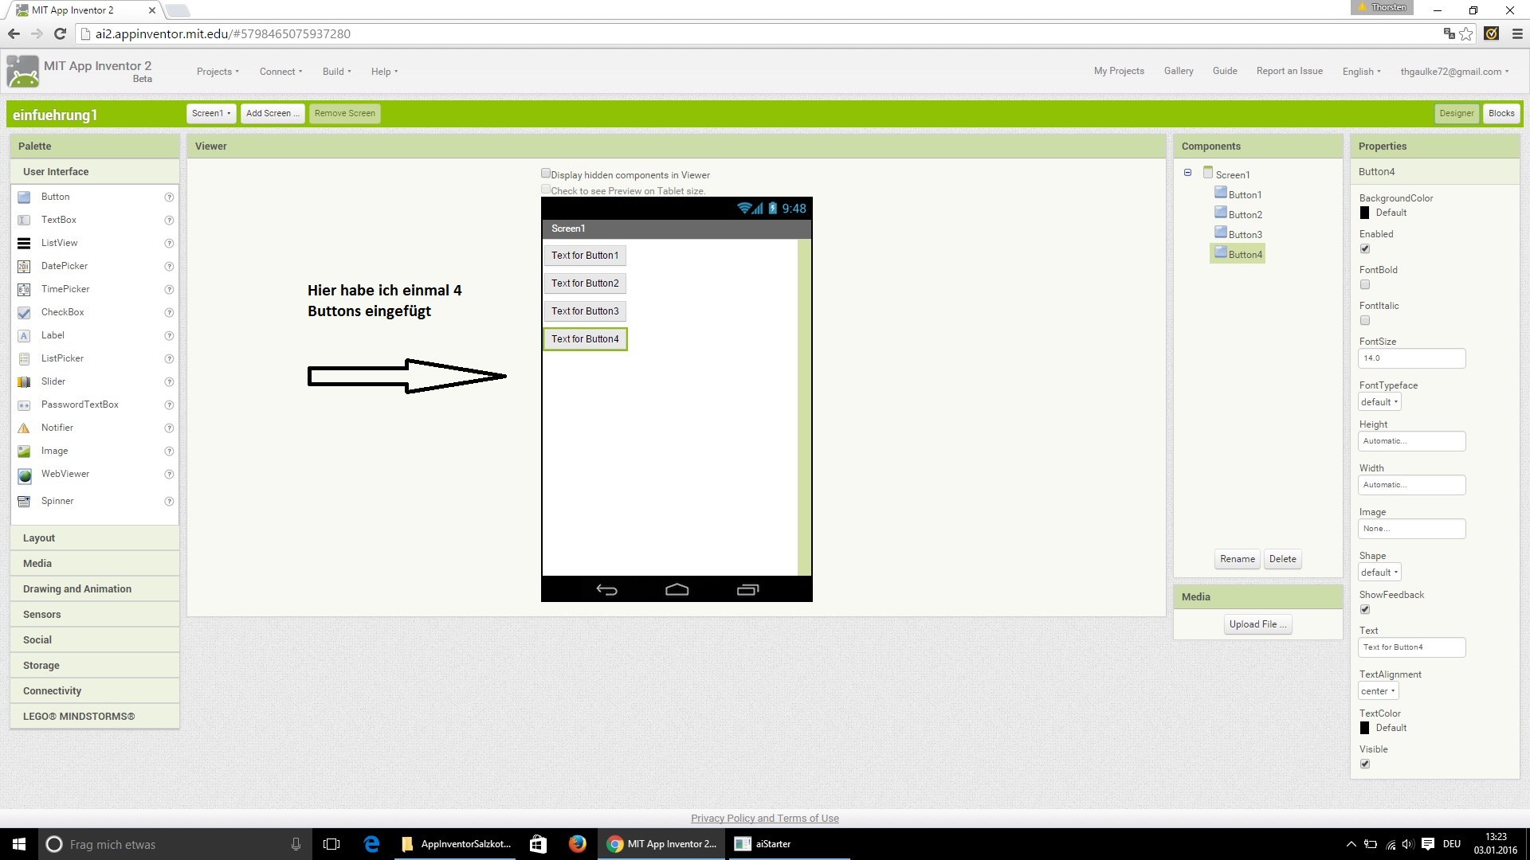Select the Slider palette icon
The image size is (1530, 860).
pos(24,381)
